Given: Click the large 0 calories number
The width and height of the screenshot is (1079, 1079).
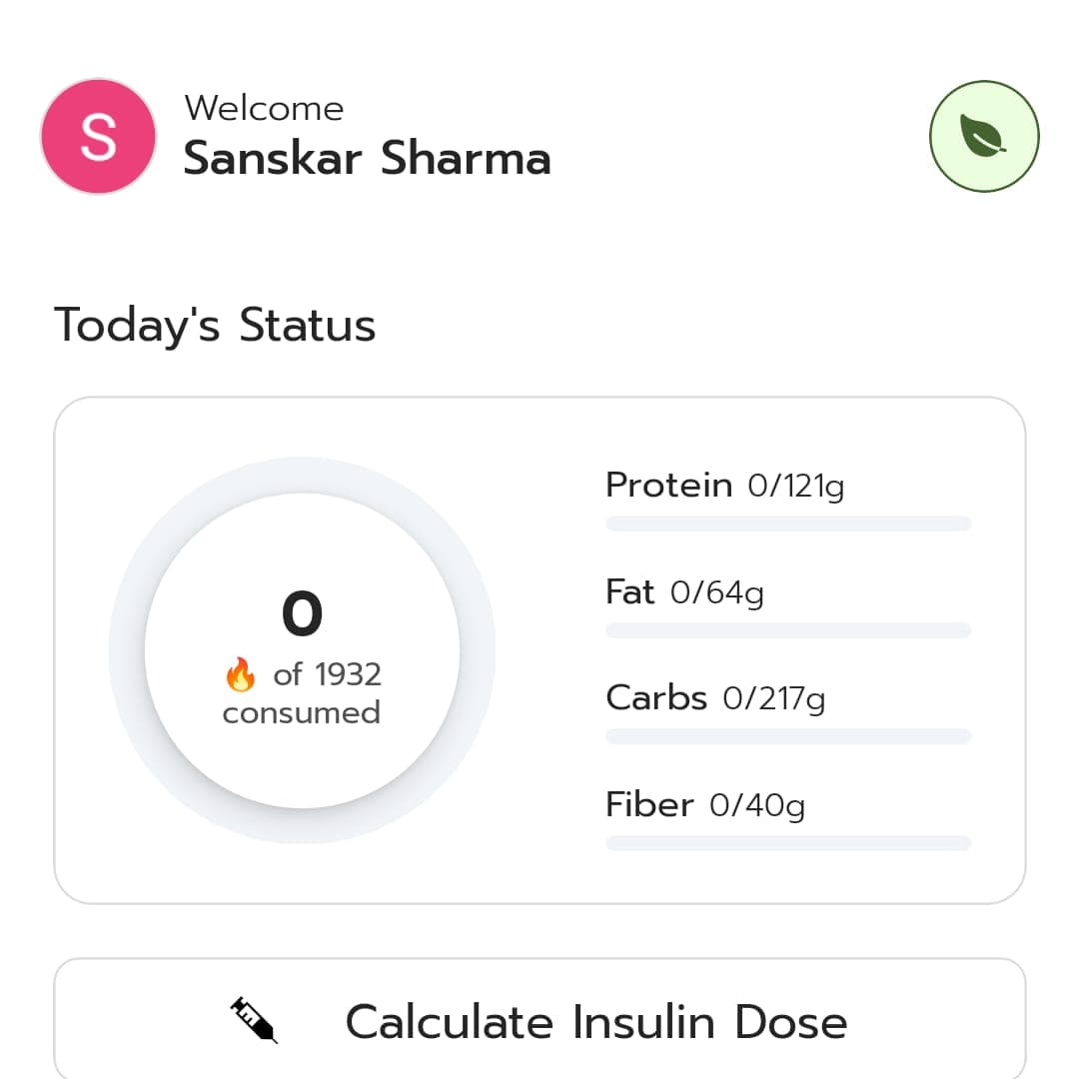Looking at the screenshot, I should (302, 613).
